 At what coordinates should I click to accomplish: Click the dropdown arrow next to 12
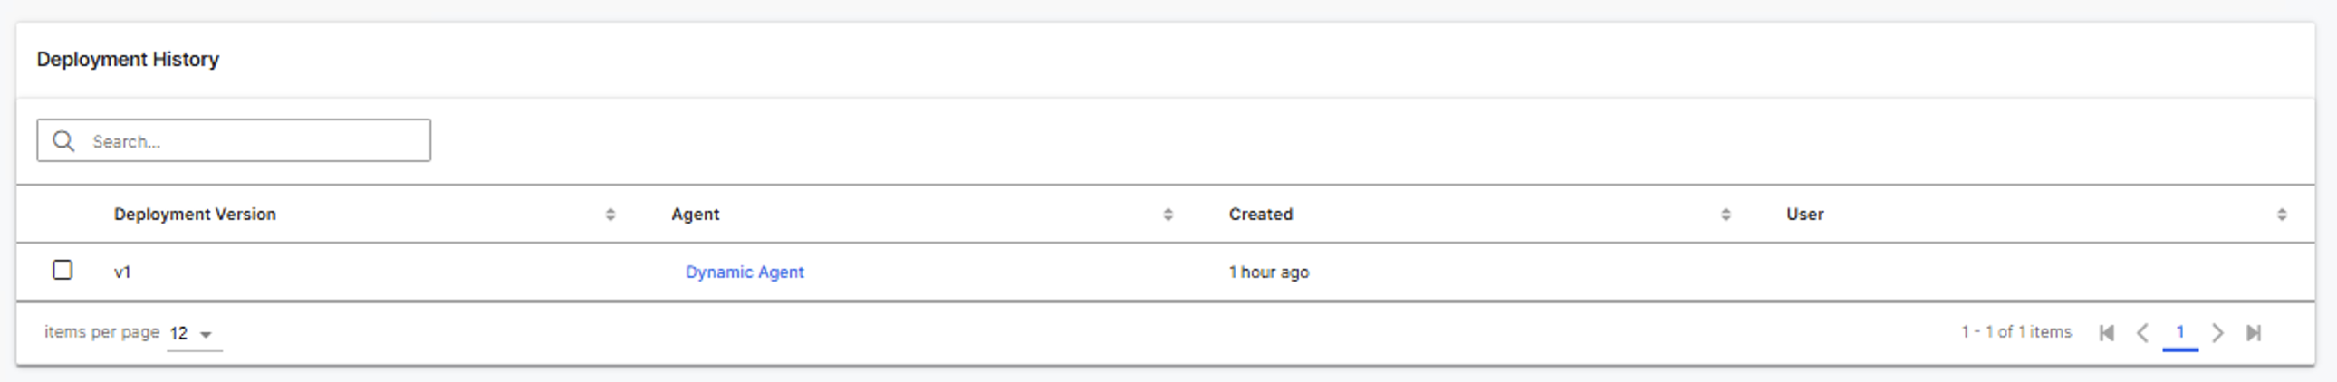(x=206, y=335)
